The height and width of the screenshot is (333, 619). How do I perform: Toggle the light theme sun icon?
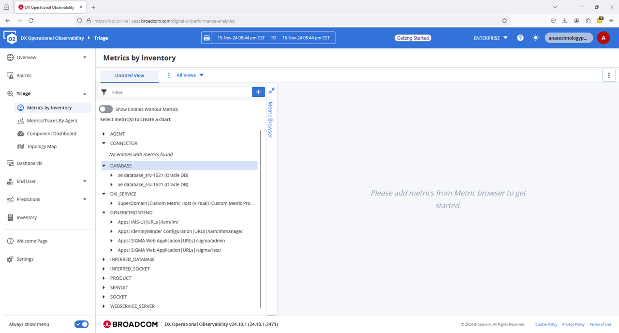click(x=536, y=38)
